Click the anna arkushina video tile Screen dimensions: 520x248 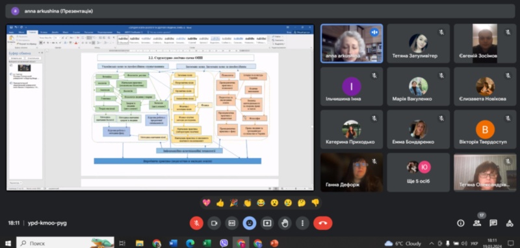click(352, 43)
